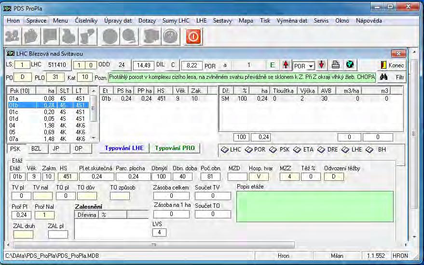Click the green Popis etáže text area
Image resolution: width=424 pixels, height=265 pixels.
coord(315,206)
